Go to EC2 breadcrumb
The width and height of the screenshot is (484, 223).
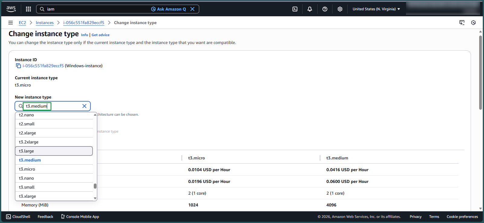point(22,23)
